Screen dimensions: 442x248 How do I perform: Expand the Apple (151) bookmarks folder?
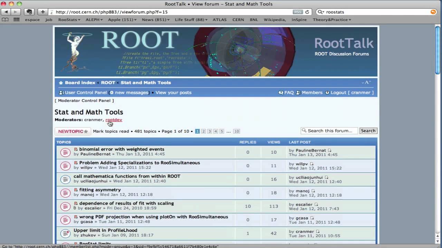[122, 20]
